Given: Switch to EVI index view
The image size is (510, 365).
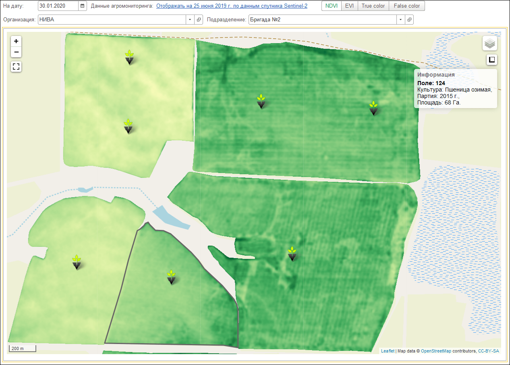Looking at the screenshot, I should 349,6.
